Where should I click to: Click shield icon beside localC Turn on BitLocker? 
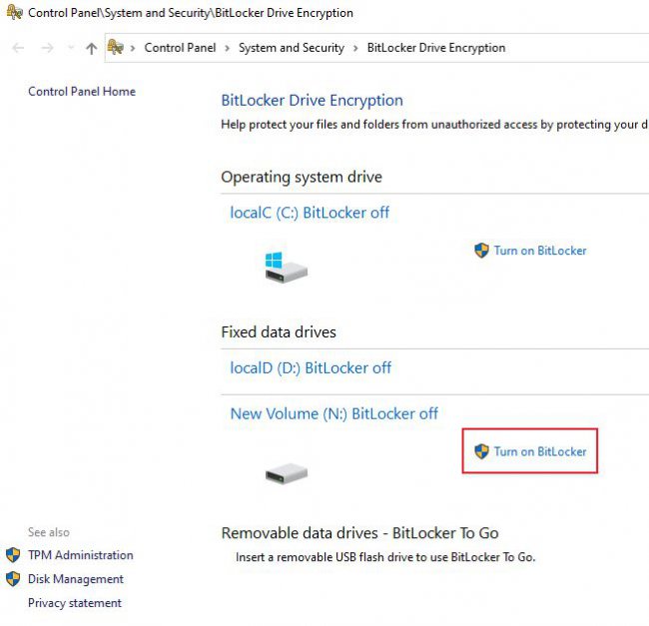click(481, 251)
